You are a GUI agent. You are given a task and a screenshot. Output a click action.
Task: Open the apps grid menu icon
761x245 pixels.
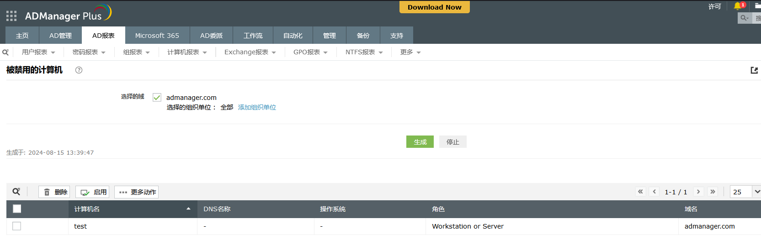click(11, 16)
